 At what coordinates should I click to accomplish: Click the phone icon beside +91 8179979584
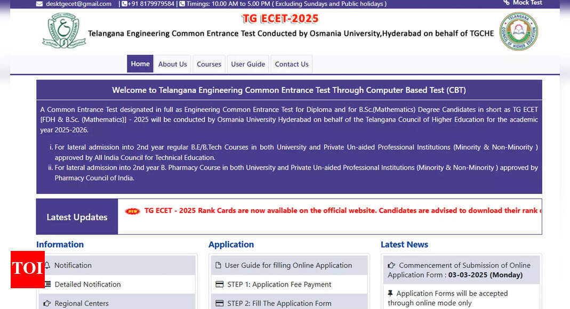tap(124, 4)
